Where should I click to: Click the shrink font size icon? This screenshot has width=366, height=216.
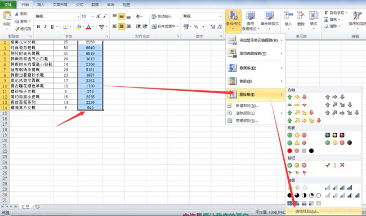click(x=105, y=16)
